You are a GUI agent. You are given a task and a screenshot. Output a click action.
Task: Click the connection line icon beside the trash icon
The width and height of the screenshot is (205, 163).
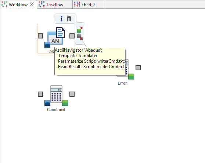pos(61,19)
